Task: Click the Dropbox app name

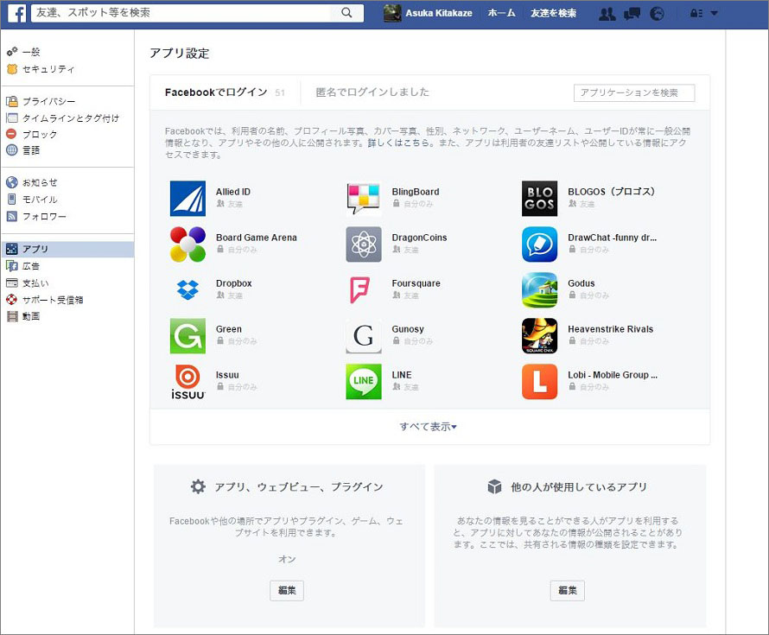Action: pyautogui.click(x=234, y=283)
